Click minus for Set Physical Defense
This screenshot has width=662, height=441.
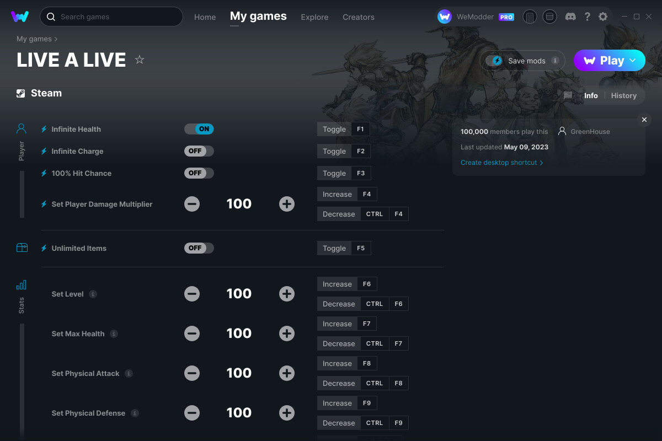(x=192, y=413)
